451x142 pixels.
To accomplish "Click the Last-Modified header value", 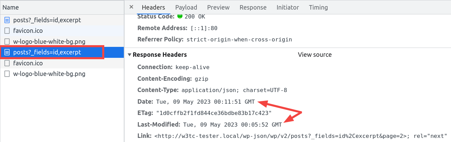I will click(x=233, y=125).
